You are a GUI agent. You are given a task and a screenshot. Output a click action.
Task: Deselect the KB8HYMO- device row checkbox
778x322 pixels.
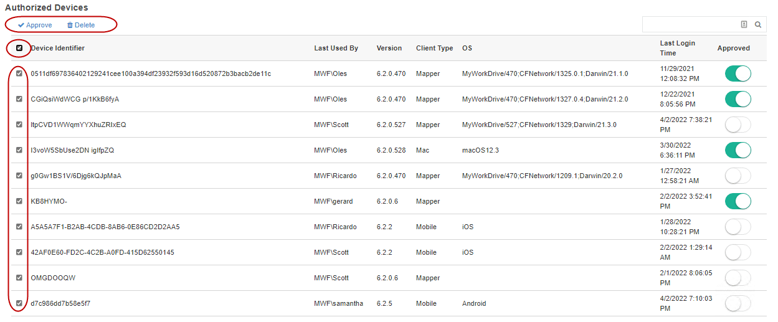tap(19, 201)
